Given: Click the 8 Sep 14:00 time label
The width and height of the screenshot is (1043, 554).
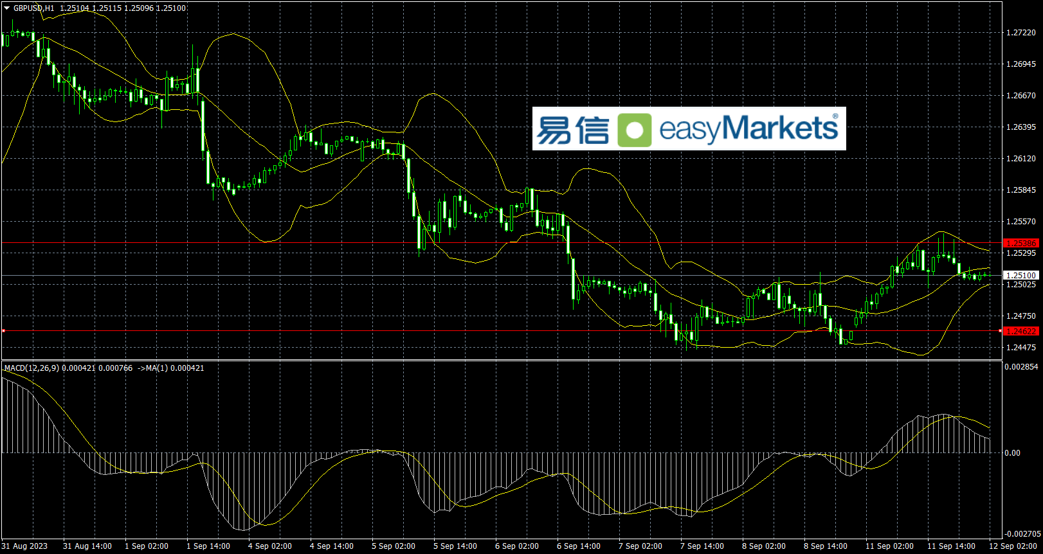Looking at the screenshot, I should pos(826,546).
